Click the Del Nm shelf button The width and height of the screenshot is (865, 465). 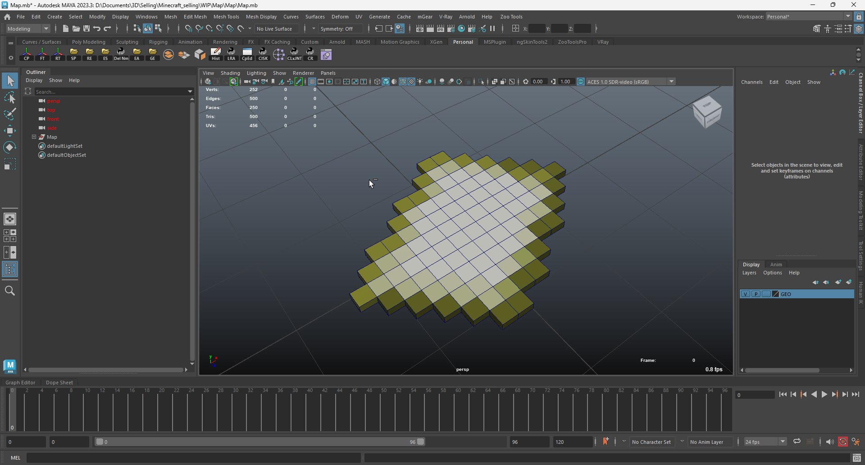click(x=121, y=55)
